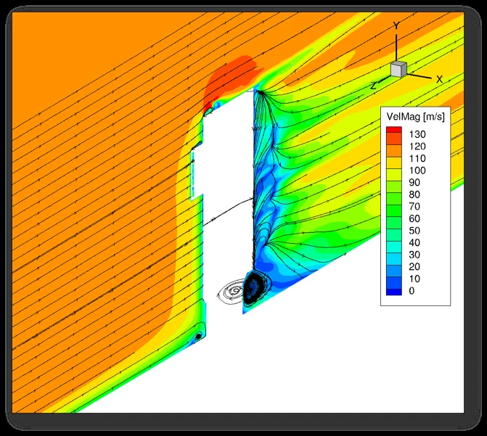Click the VelMag [m/s] legend title

pyautogui.click(x=415, y=117)
